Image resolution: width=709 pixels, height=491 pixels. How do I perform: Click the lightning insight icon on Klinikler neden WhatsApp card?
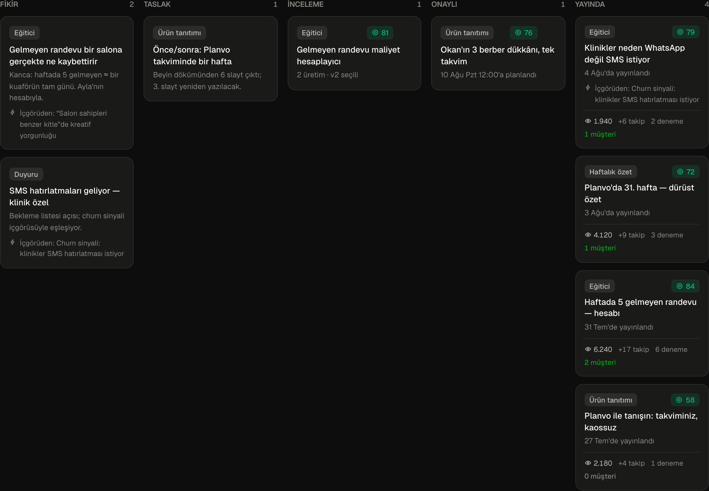pos(588,88)
